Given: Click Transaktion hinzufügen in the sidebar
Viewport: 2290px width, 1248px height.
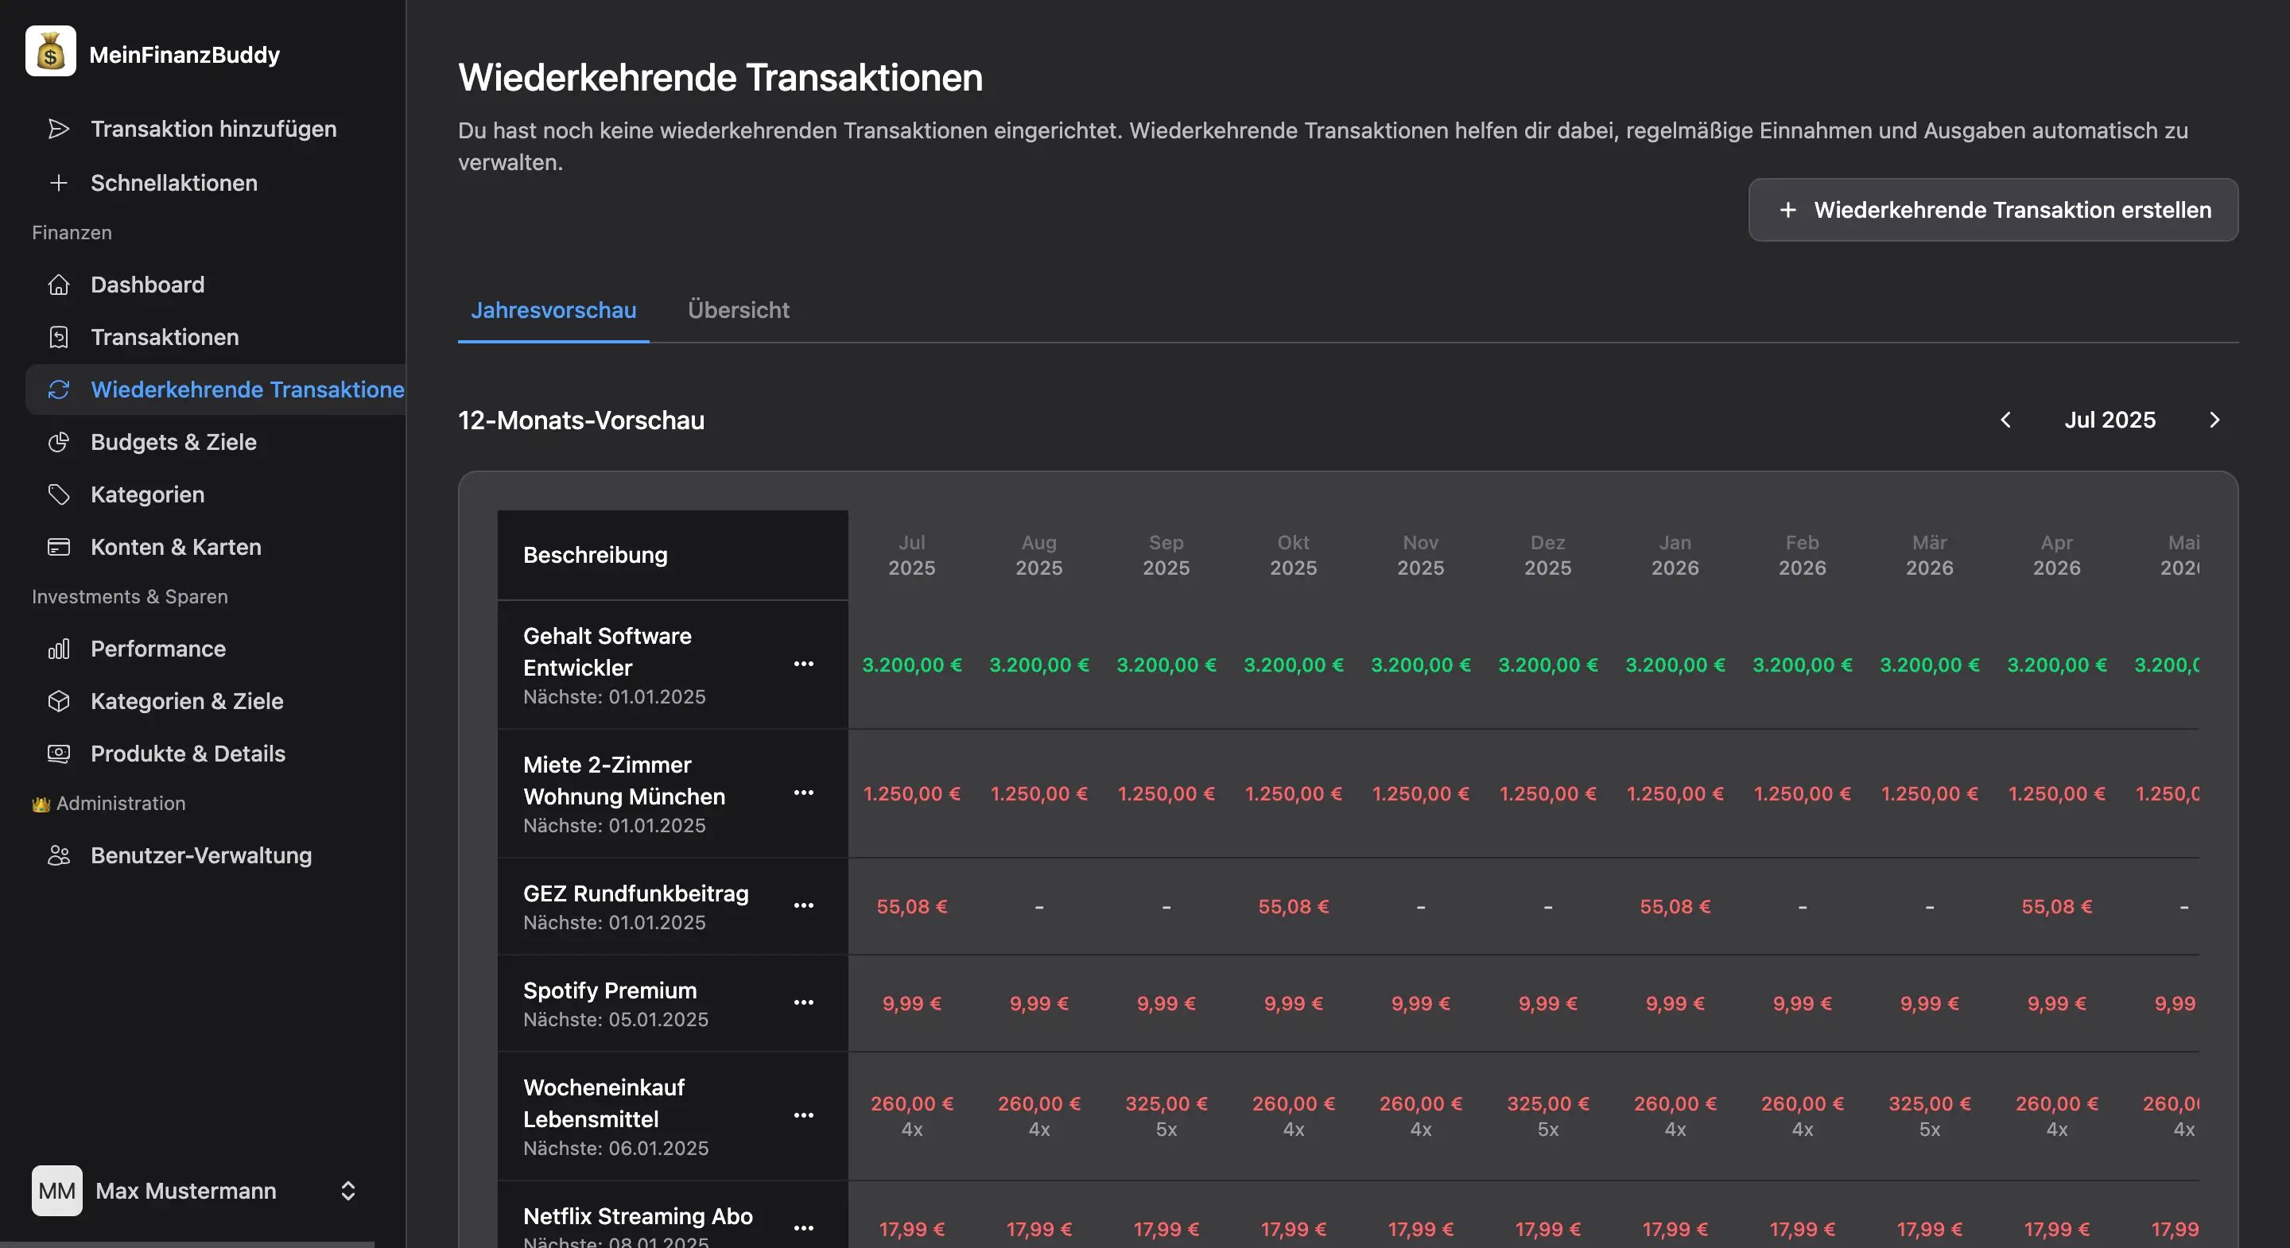Looking at the screenshot, I should pos(213,128).
